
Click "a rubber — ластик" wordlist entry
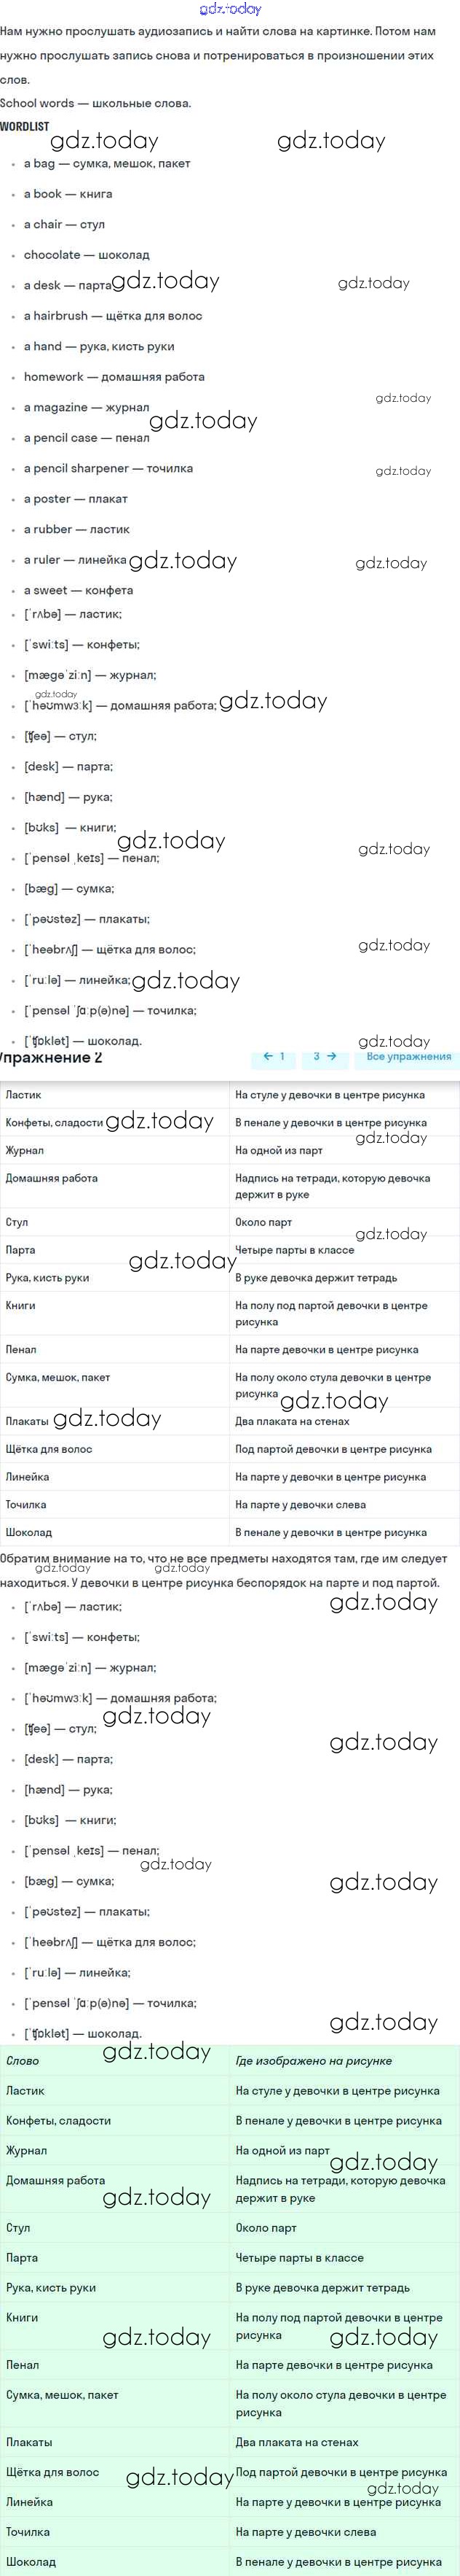pyautogui.click(x=77, y=529)
